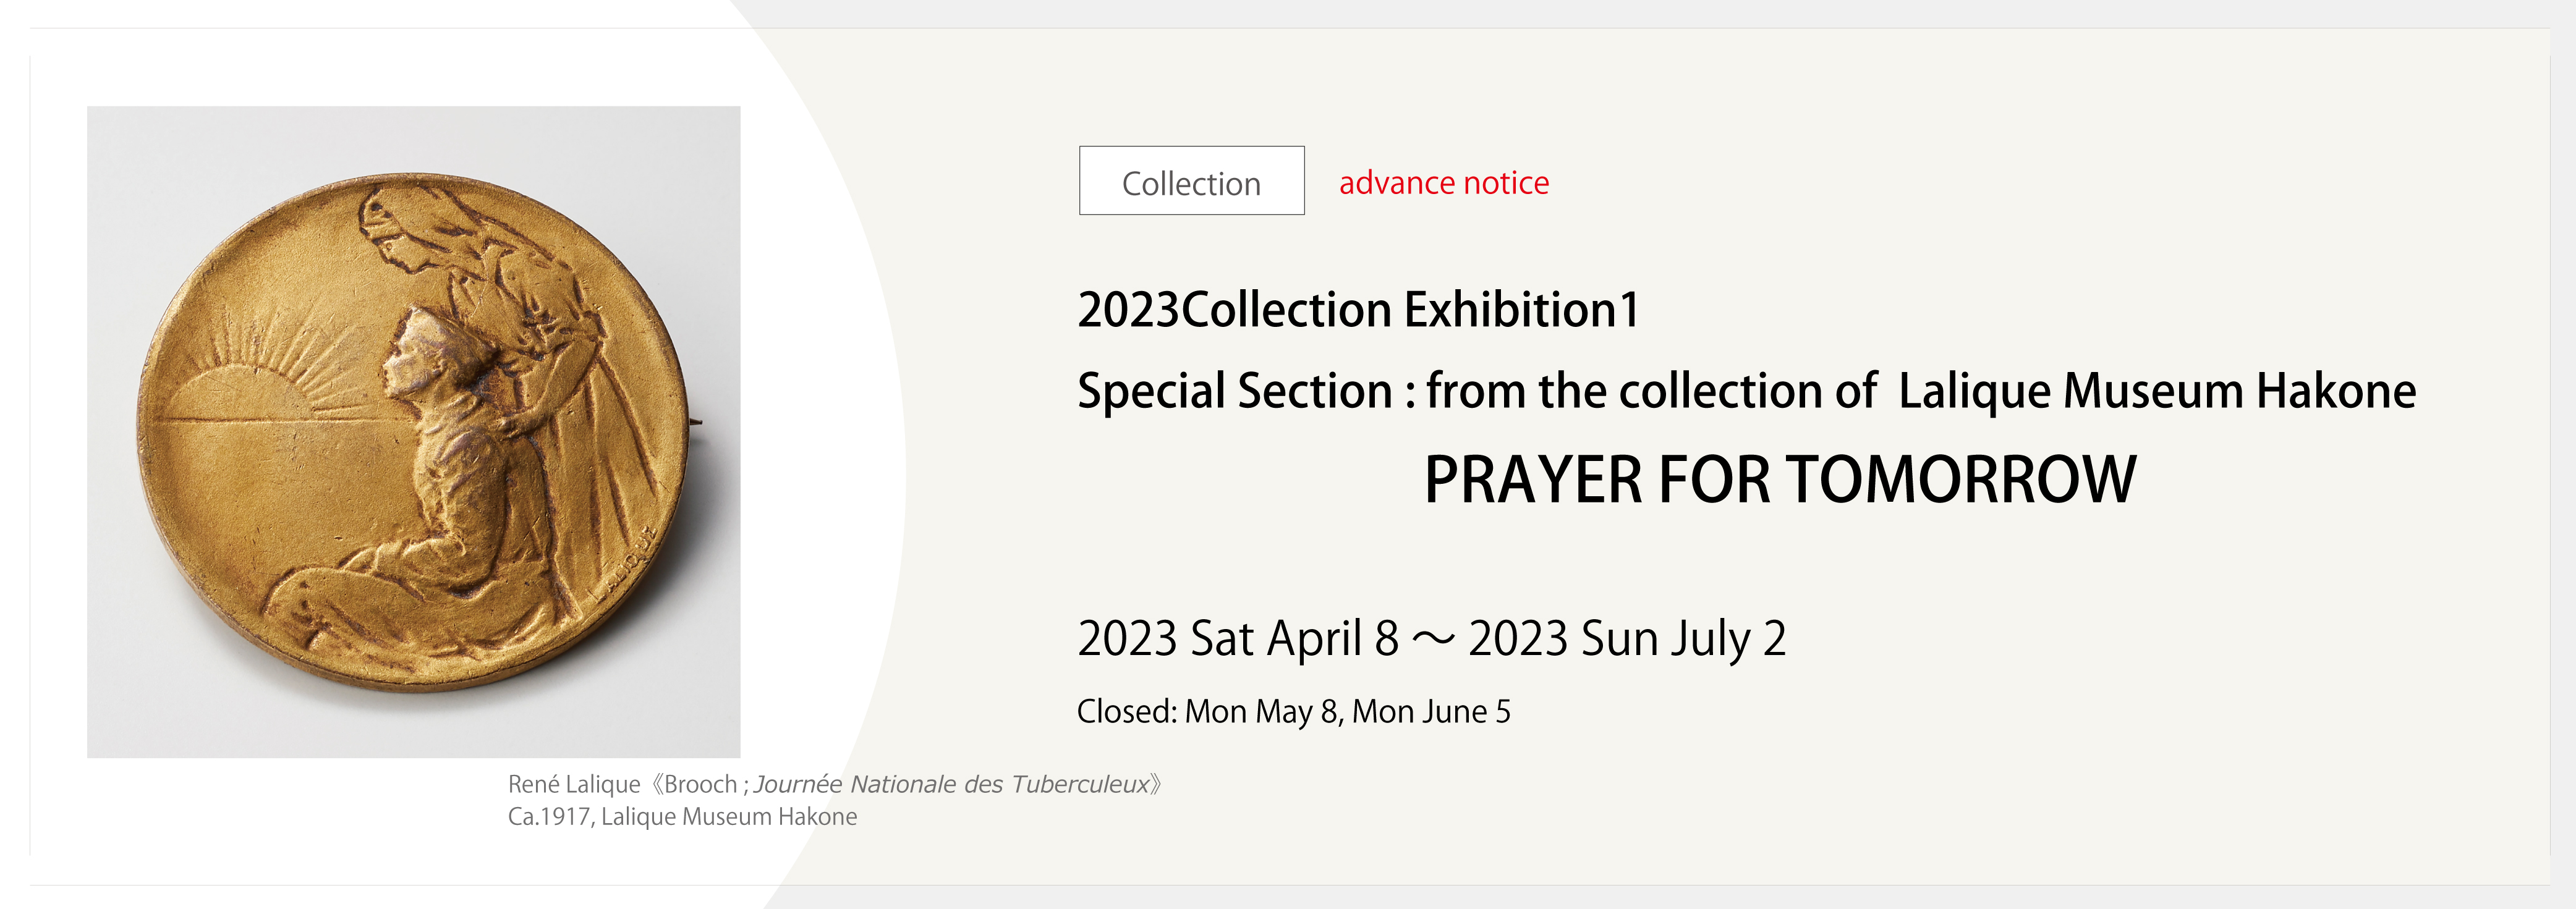Click the italic Journée Nationale des Tuberculeux caption

coord(952,784)
